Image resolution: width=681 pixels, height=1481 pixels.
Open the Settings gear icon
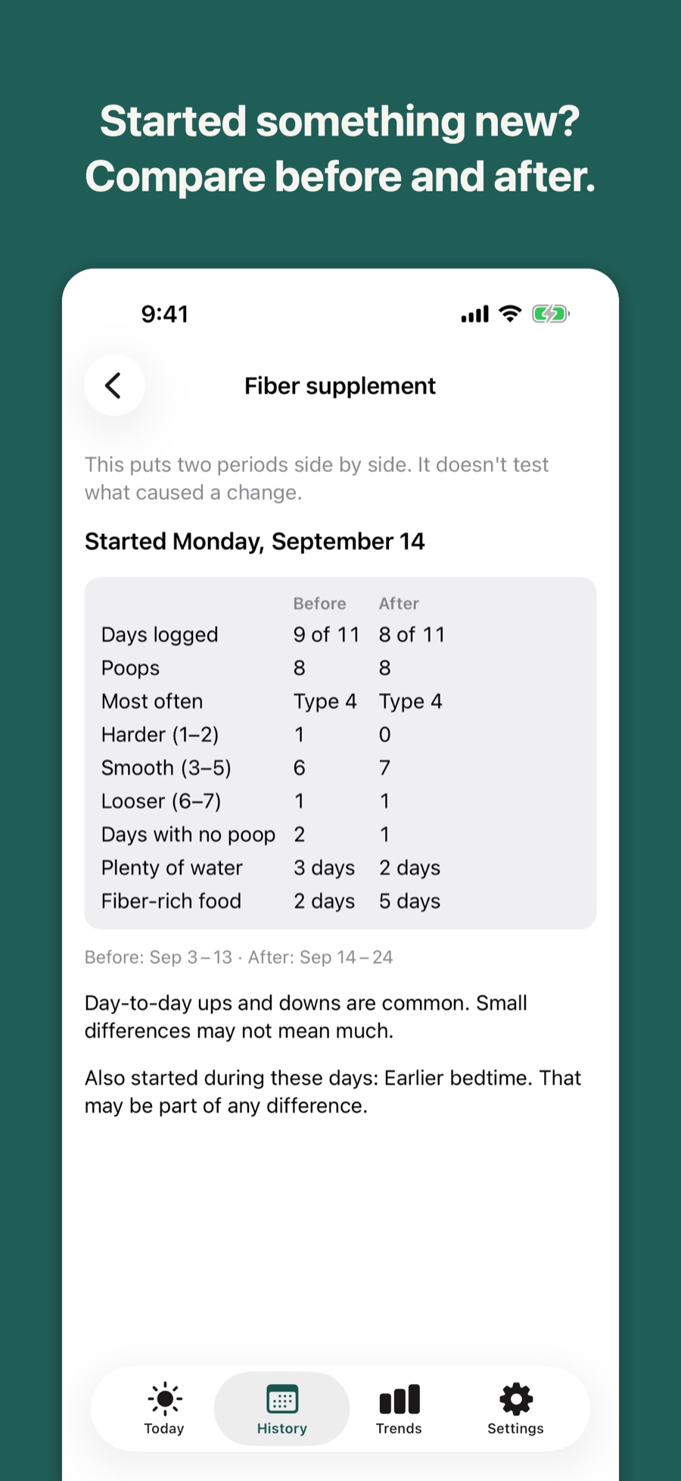click(516, 1398)
